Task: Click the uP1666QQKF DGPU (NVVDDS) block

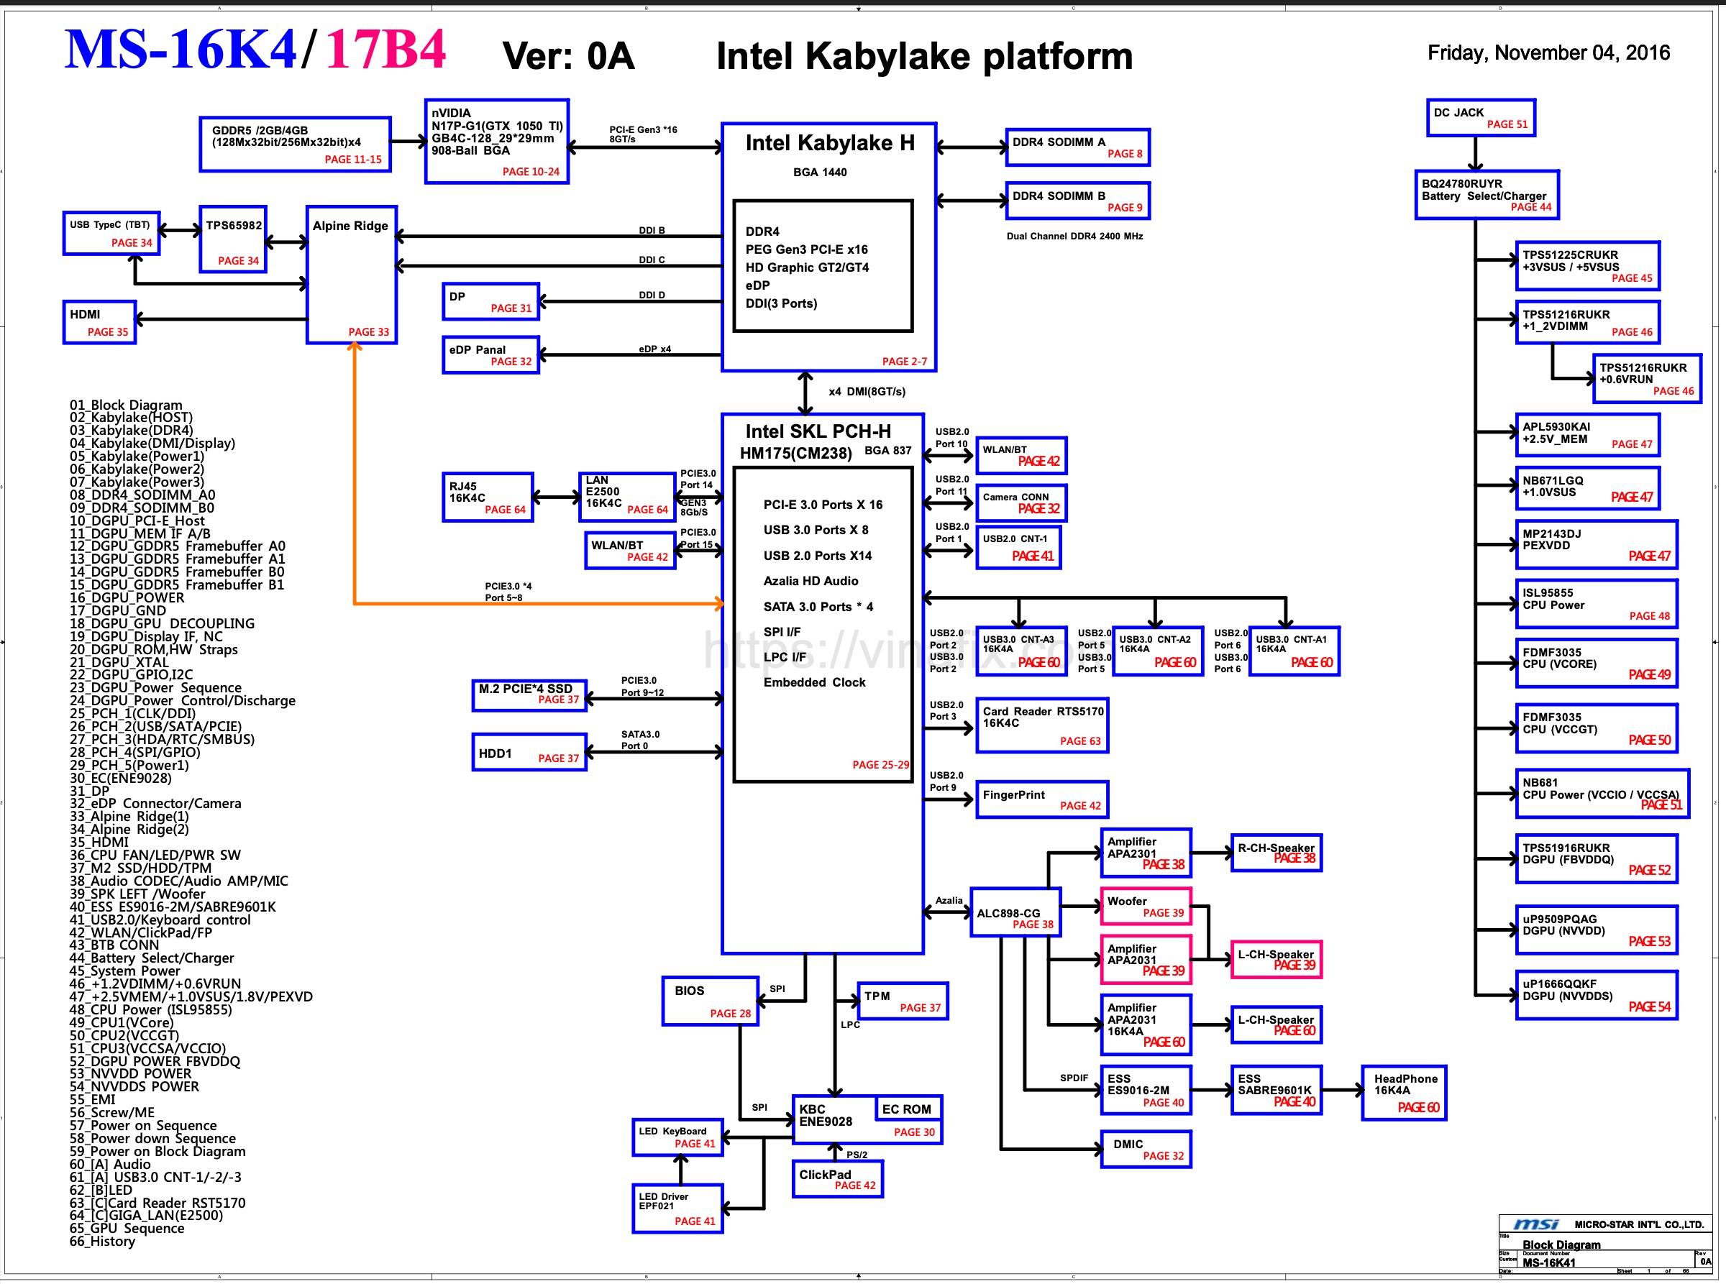Action: (1597, 995)
